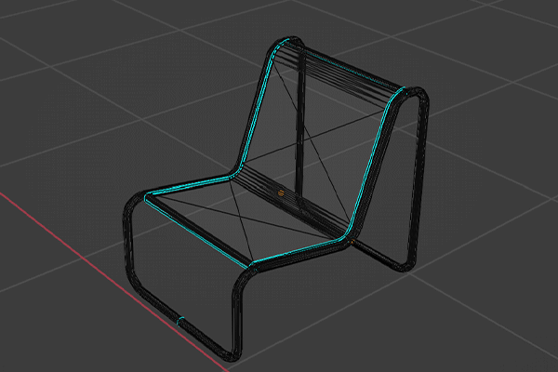
Task: Click the orange object origin point
Action: pos(282,193)
